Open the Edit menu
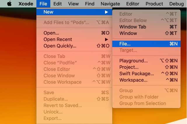 click(57, 4)
